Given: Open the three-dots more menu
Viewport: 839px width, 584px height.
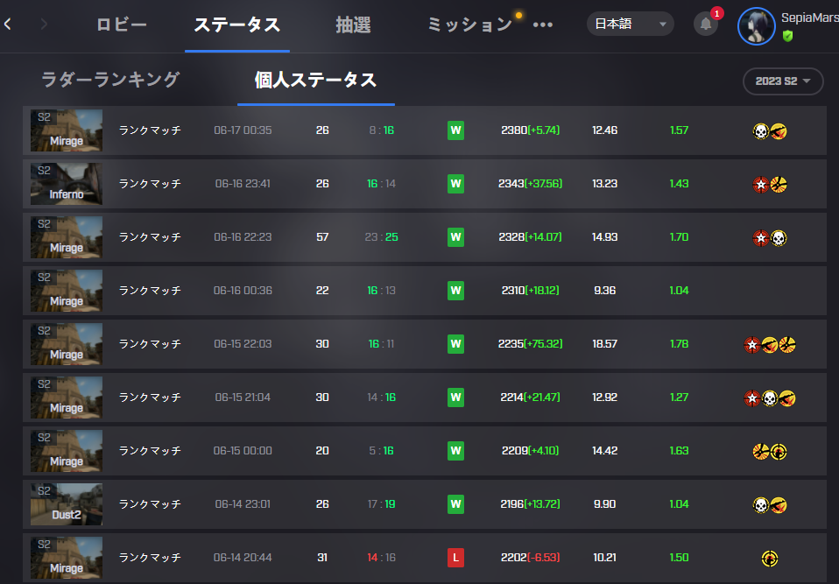Looking at the screenshot, I should [x=543, y=25].
